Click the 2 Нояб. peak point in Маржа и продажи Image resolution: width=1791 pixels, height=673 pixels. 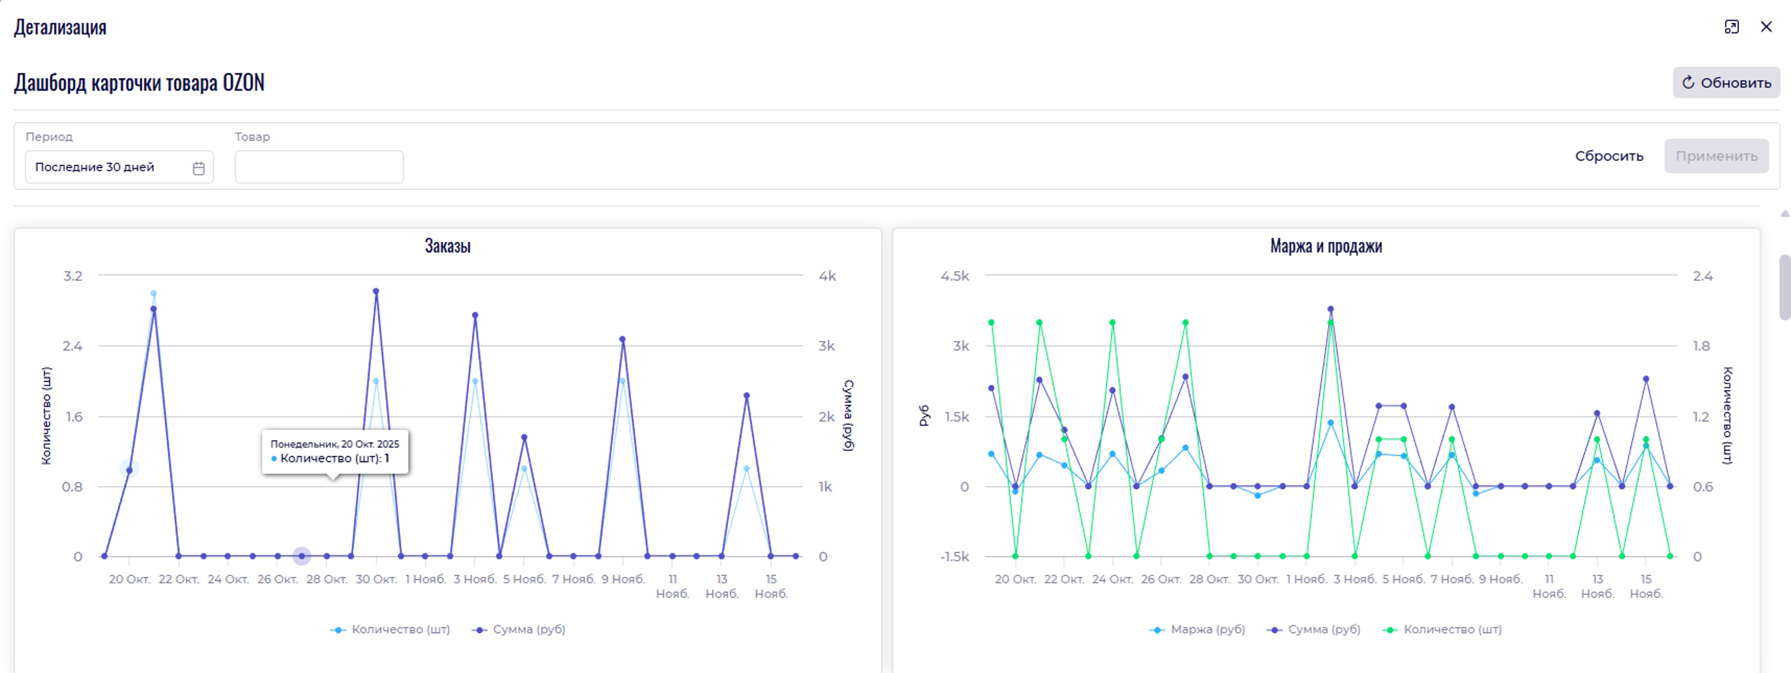point(1330,309)
